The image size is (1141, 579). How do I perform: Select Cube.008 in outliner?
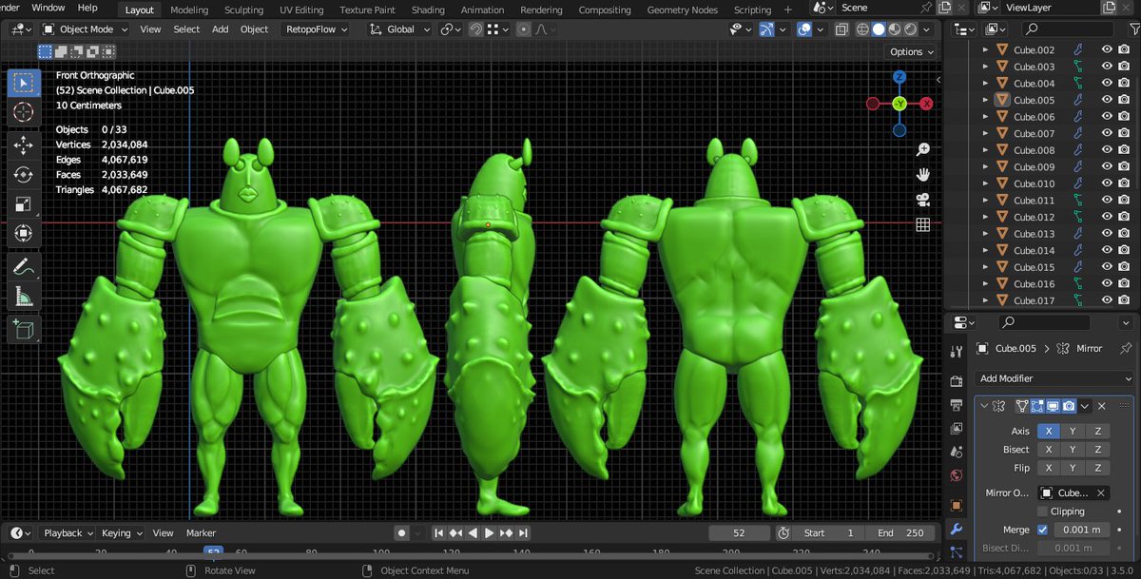[x=1034, y=150]
